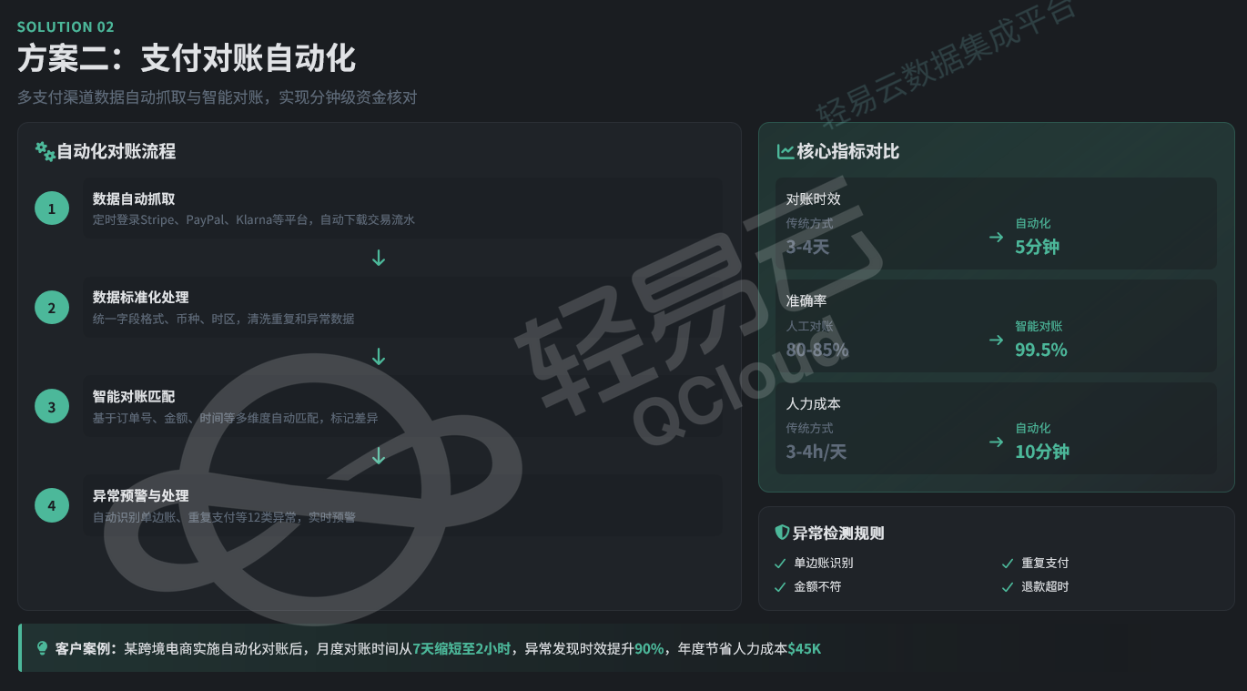Click the checkmark next to 单边账识别

779,564
